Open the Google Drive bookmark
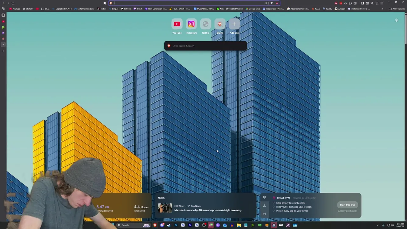407x229 pixels. [252, 9]
